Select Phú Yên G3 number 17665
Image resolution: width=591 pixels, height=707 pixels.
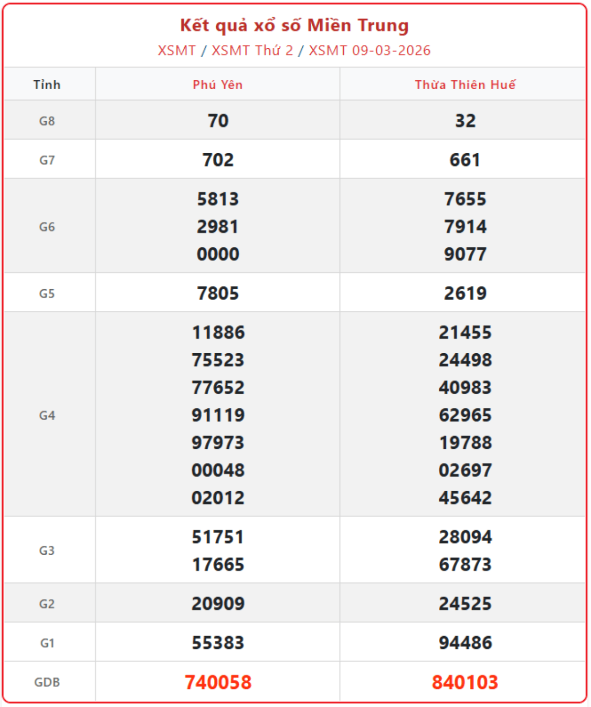tap(218, 565)
